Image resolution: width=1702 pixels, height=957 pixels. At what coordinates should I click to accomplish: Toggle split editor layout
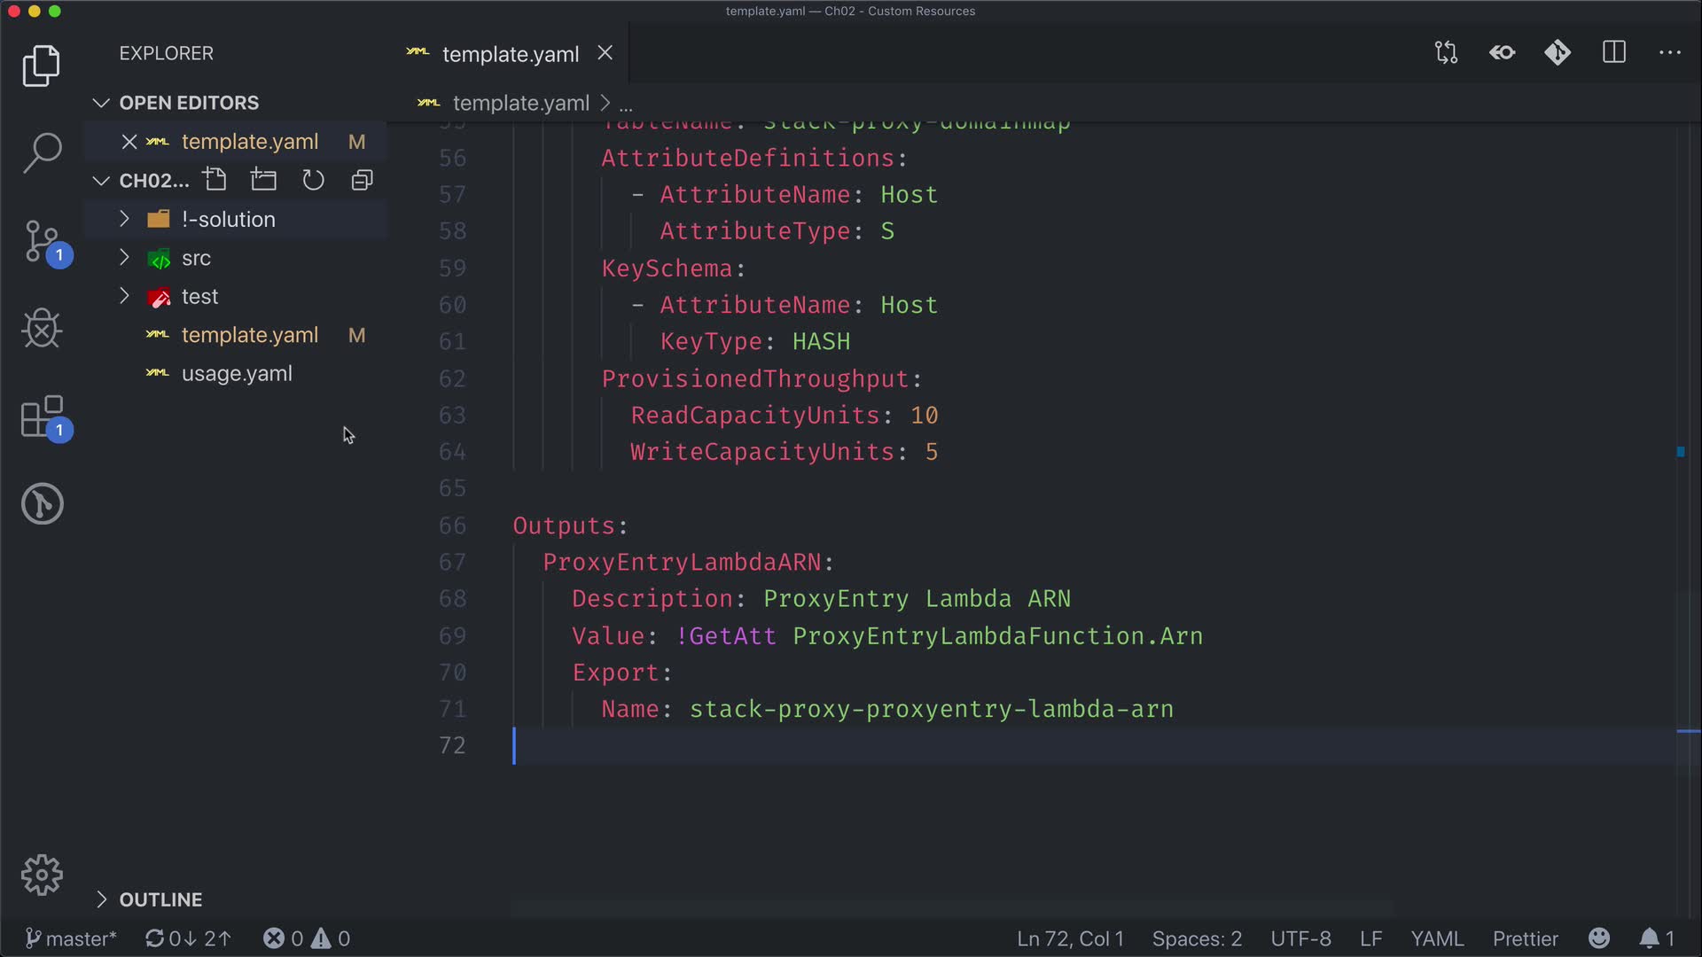[1613, 52]
